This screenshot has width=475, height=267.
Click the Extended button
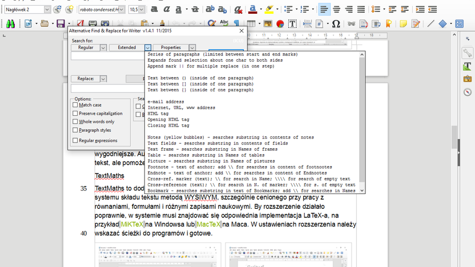(x=127, y=47)
